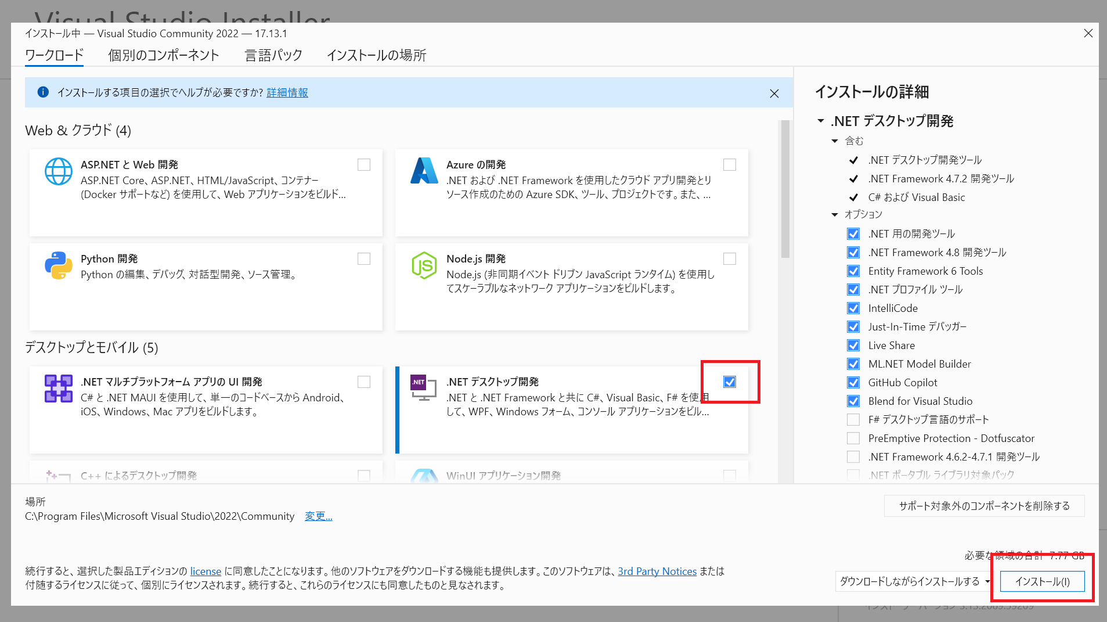This screenshot has width=1107, height=622.
Task: Uncheck Just-In-Time デバッガー option
Action: [x=853, y=327]
